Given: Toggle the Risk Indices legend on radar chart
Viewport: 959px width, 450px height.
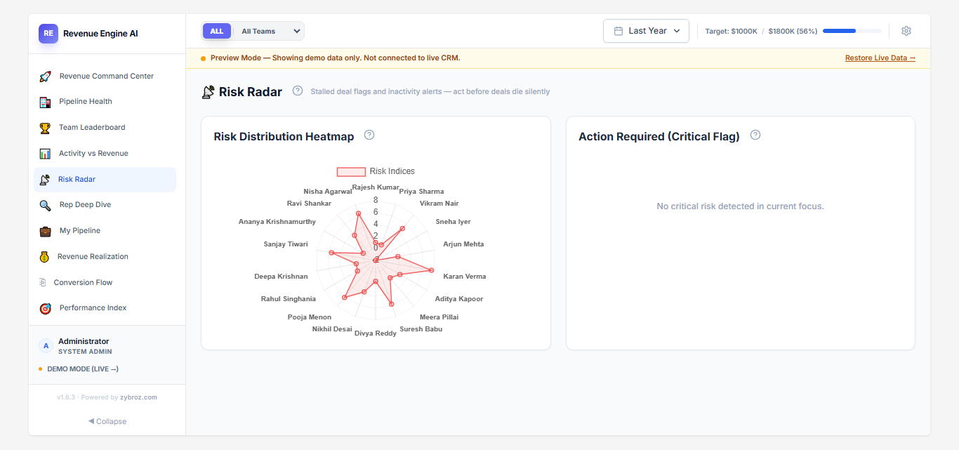Looking at the screenshot, I should click(374, 171).
